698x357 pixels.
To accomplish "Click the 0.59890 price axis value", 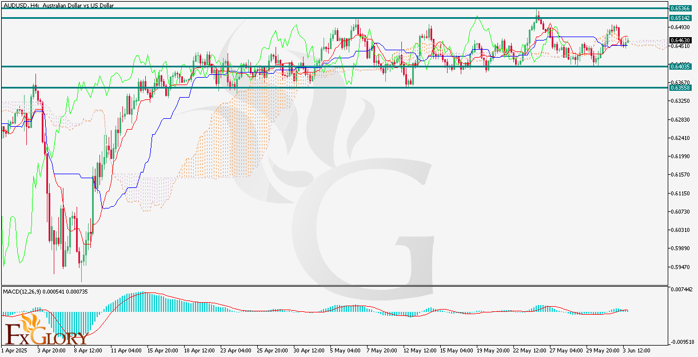I will [680, 248].
